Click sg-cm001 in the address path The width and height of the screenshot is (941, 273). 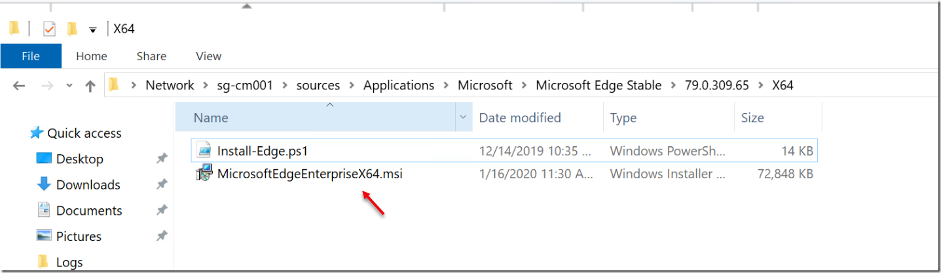246,86
